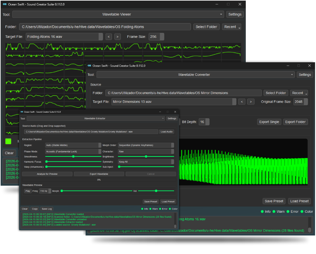316x254 pixels.
Task: Click Export Folder in the Wavetable Converter
Action: pos(295,122)
